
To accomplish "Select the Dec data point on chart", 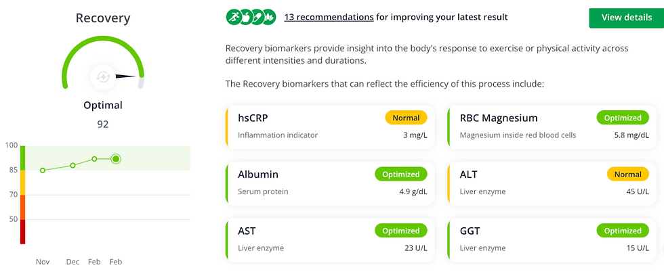I will [73, 165].
